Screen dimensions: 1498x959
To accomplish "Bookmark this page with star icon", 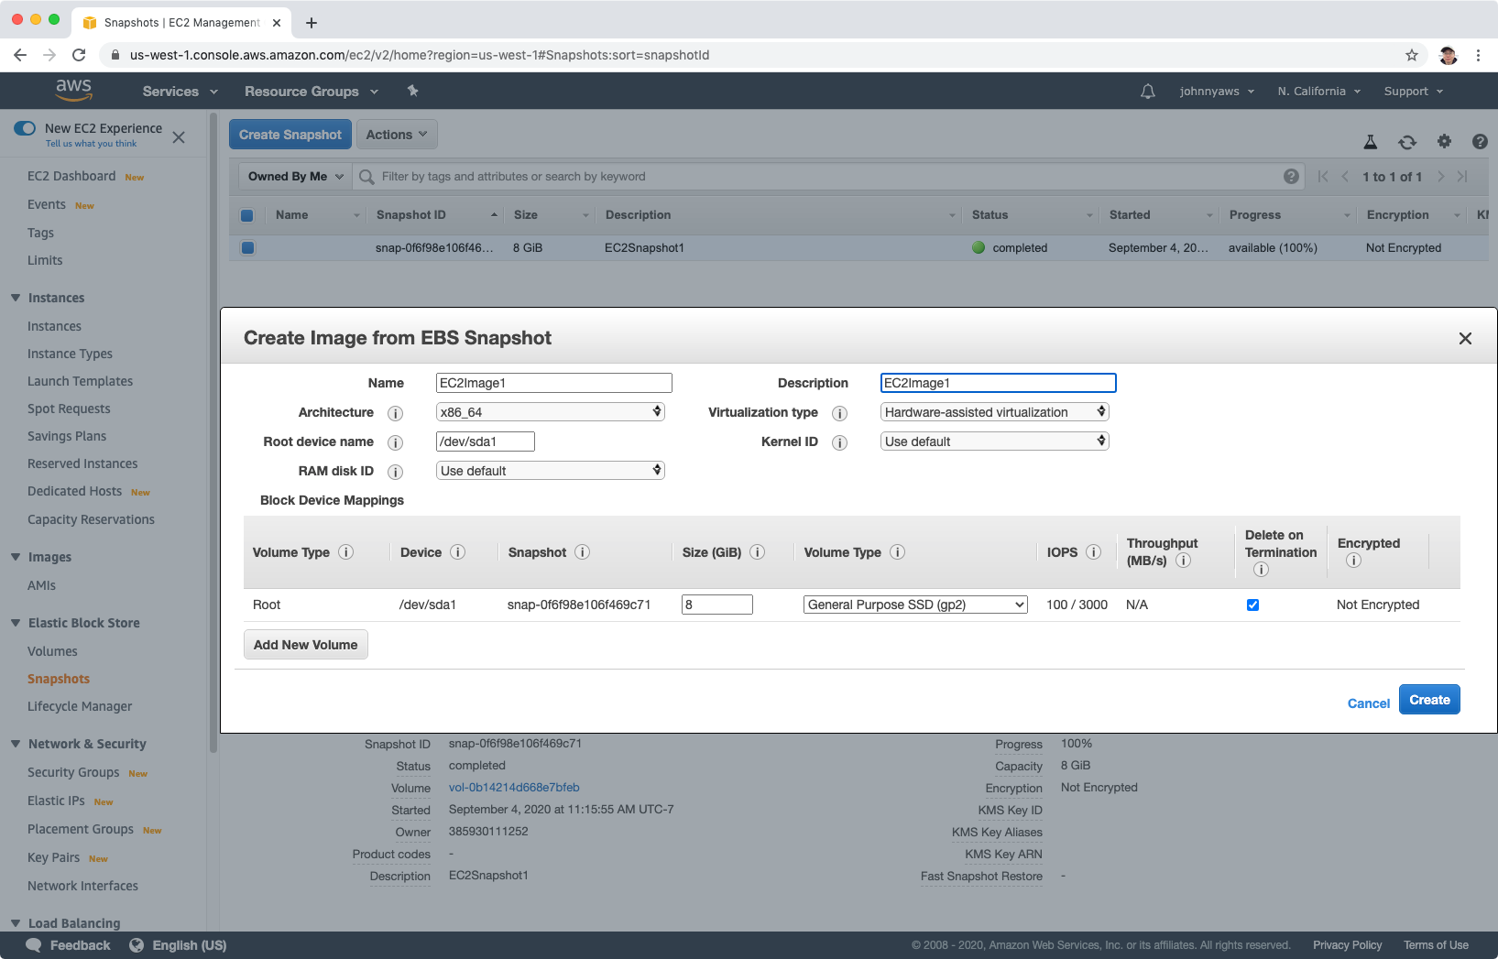I will point(1412,55).
